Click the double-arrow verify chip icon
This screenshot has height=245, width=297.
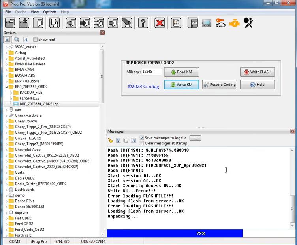113,23
